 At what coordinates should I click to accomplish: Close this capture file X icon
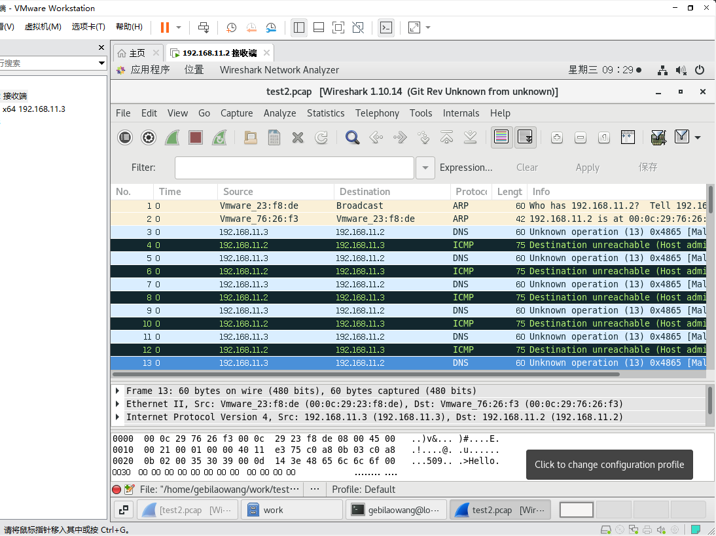click(x=298, y=137)
